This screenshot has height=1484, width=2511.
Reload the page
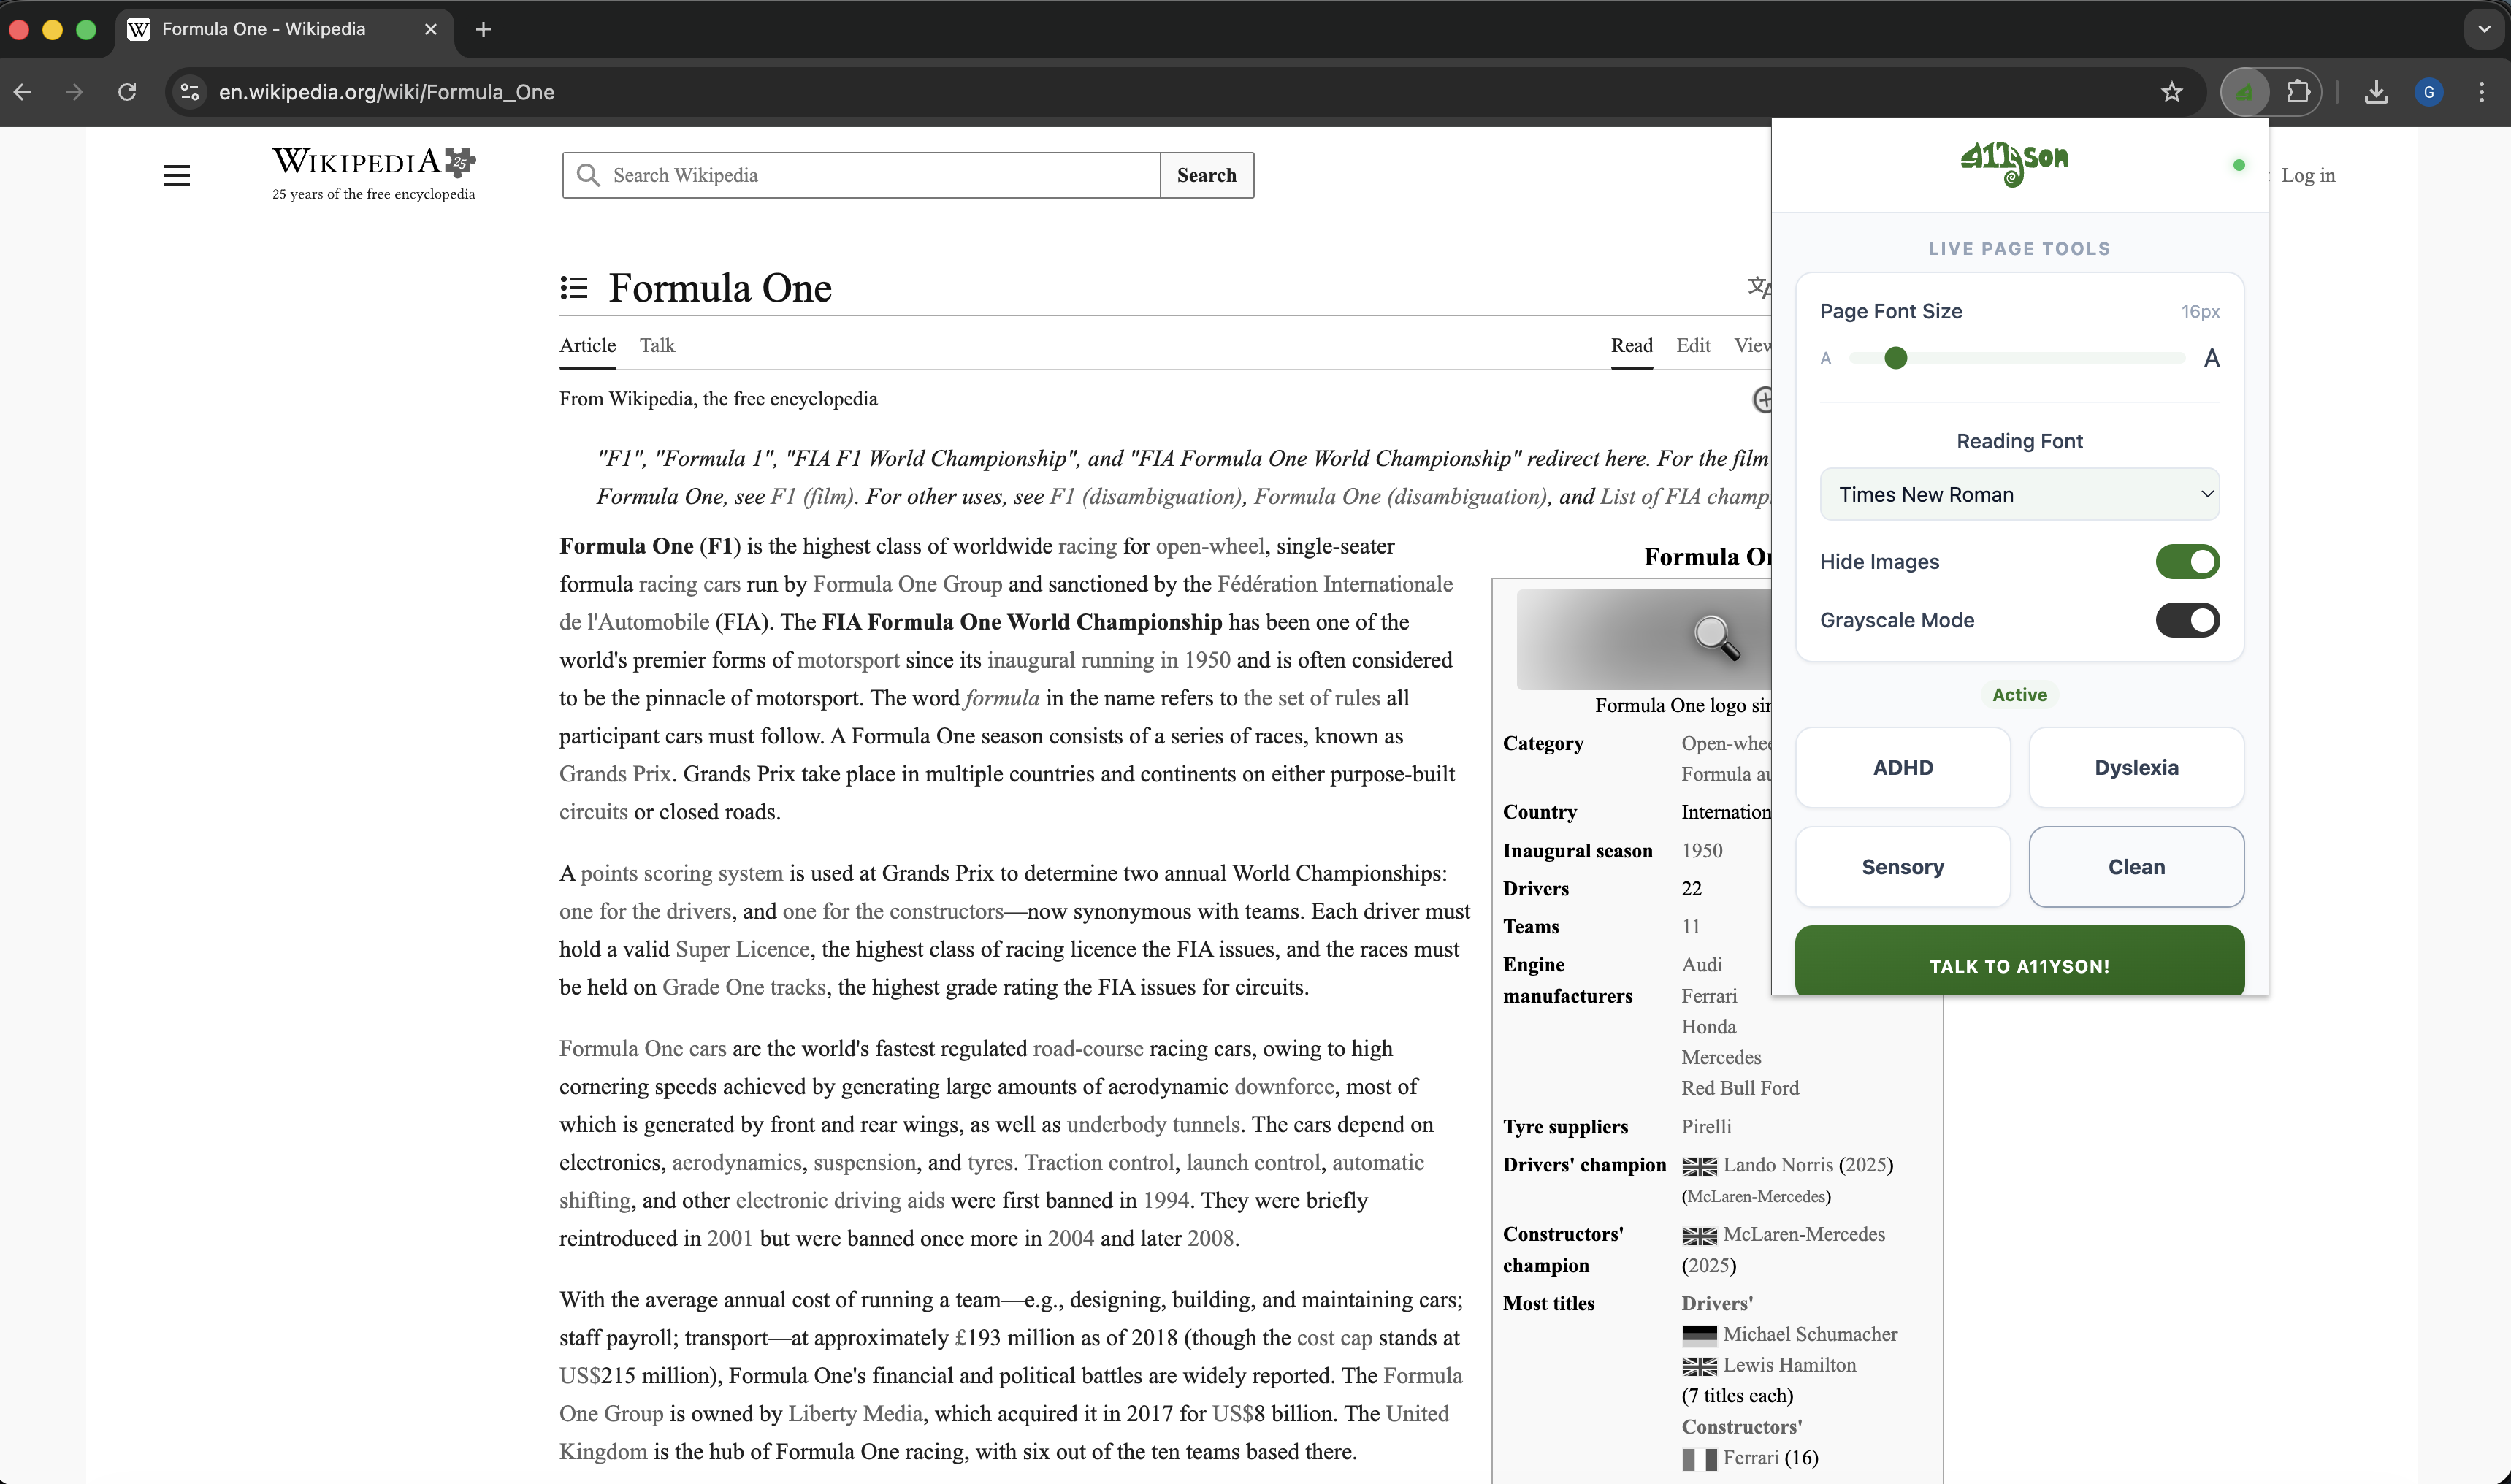tap(127, 92)
